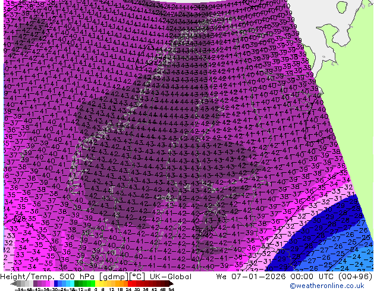The height and width of the screenshot is (291, 377).
Task: Click the '24' legend scale value
Action: point(128,289)
